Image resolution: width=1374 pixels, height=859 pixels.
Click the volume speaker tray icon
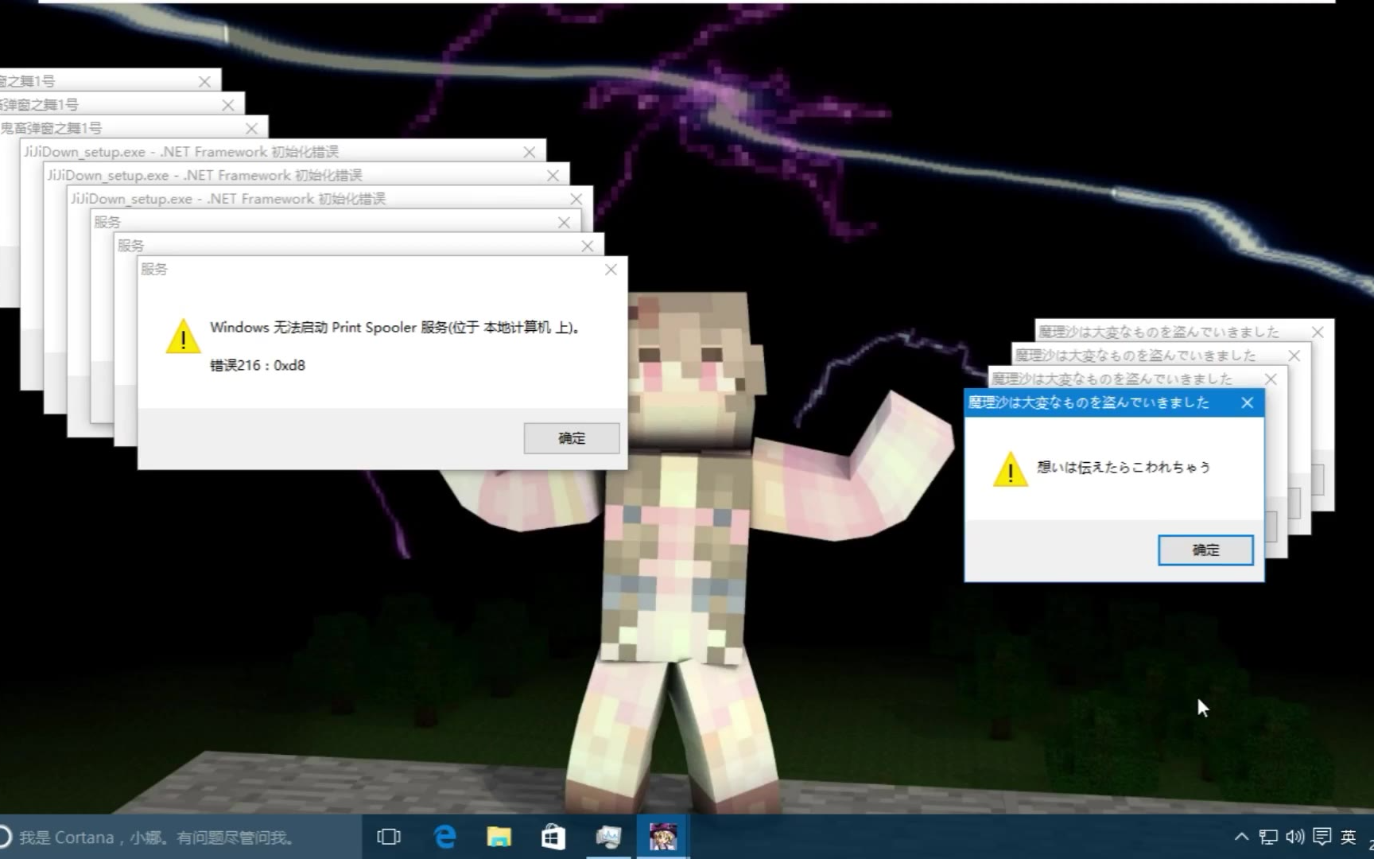[x=1294, y=837]
